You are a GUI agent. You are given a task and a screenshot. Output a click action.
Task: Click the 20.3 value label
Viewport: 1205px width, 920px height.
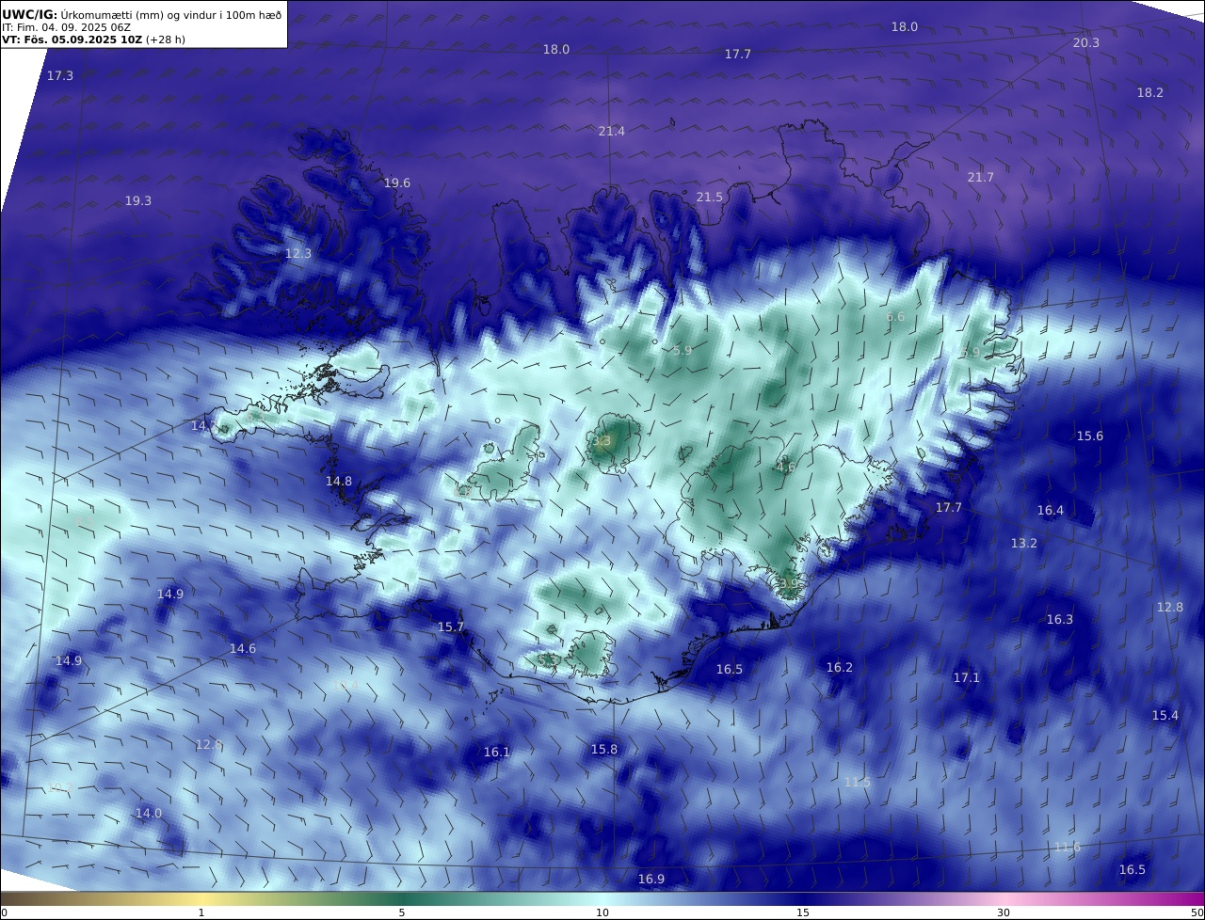(x=1085, y=42)
